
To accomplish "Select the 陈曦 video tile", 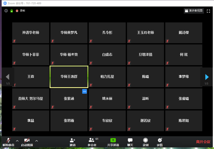I will pos(145,77).
